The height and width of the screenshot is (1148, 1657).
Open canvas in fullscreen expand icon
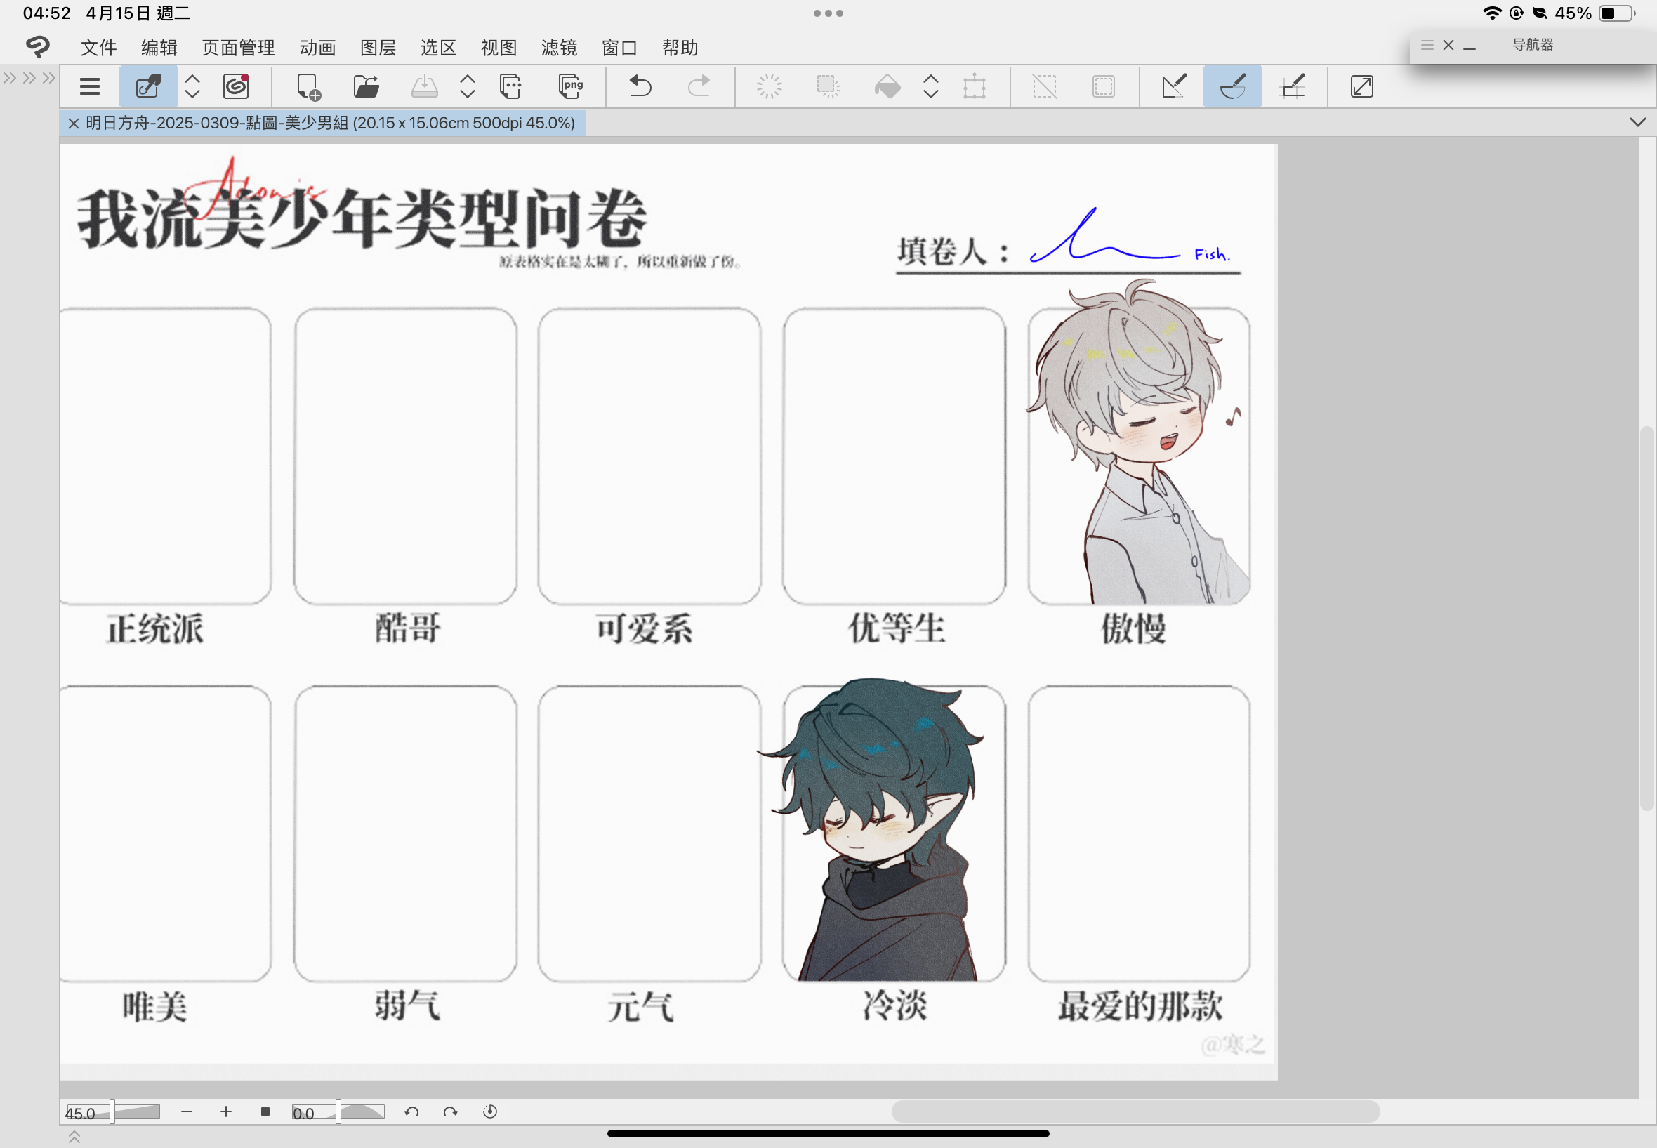[x=1361, y=87]
